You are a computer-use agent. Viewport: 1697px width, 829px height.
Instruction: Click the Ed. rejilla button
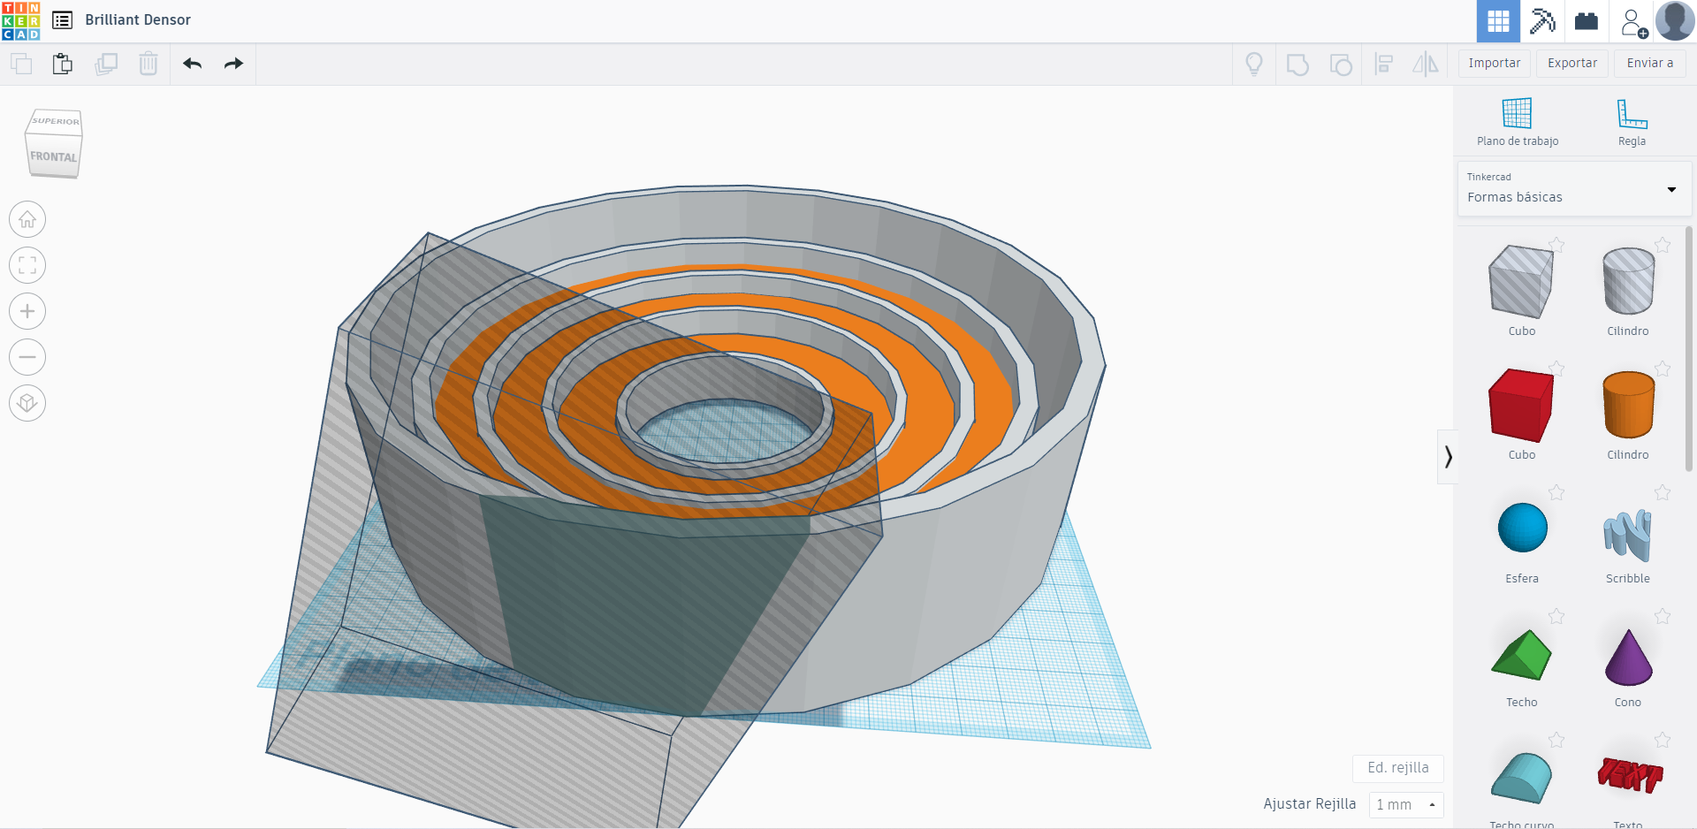1397,768
